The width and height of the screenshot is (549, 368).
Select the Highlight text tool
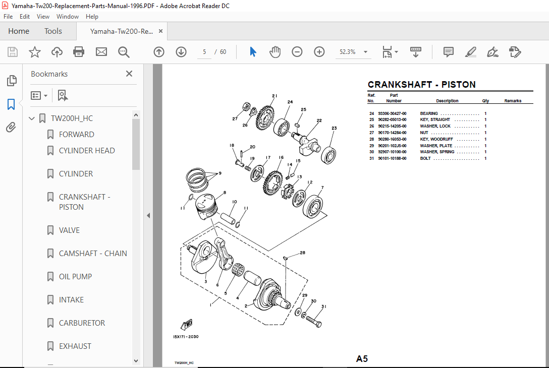point(471,52)
